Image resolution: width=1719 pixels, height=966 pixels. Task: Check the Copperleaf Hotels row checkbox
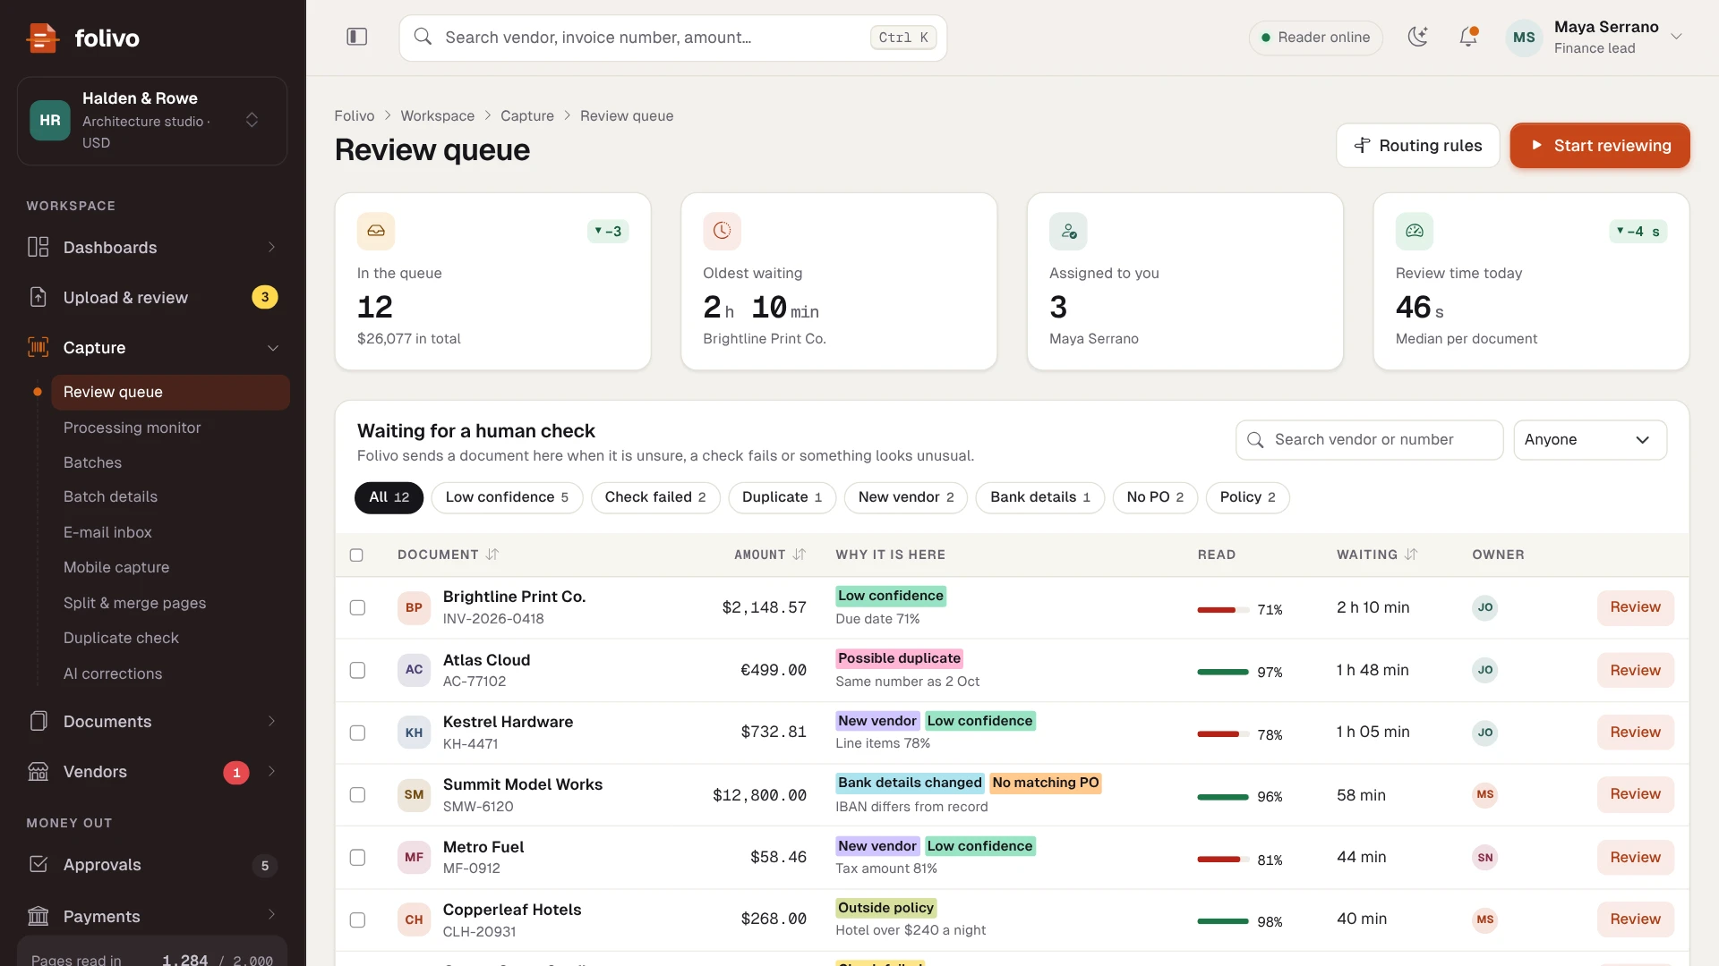(x=357, y=920)
